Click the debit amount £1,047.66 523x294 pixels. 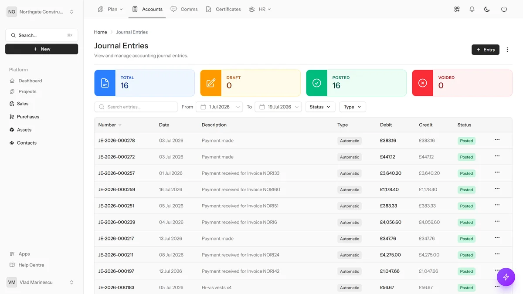390,271
